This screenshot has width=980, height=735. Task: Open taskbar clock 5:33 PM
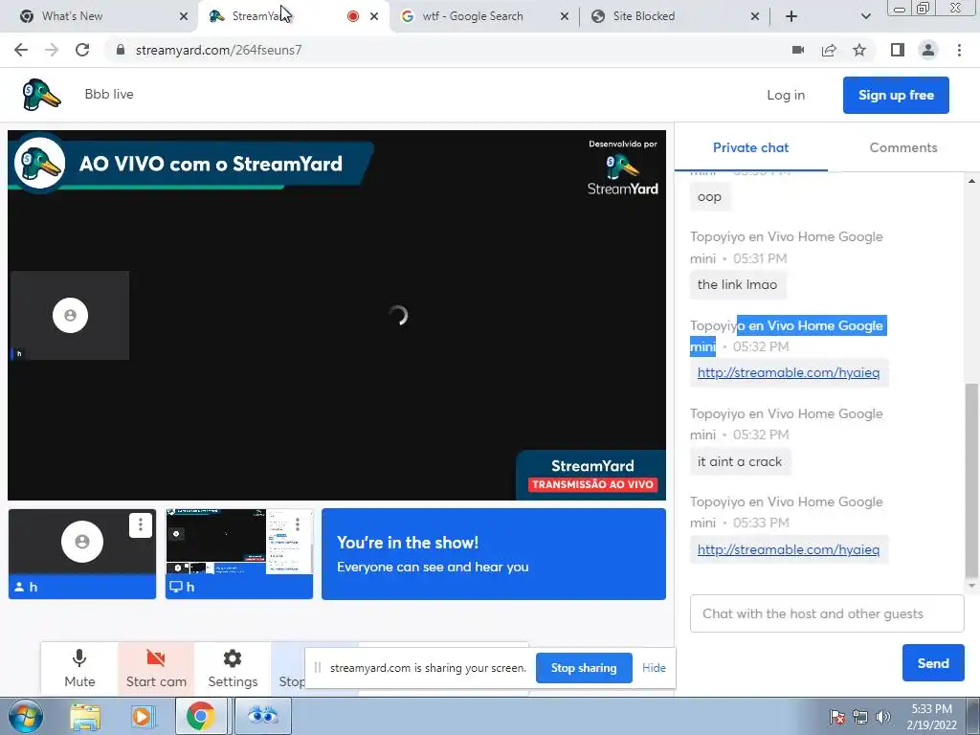[931, 717]
